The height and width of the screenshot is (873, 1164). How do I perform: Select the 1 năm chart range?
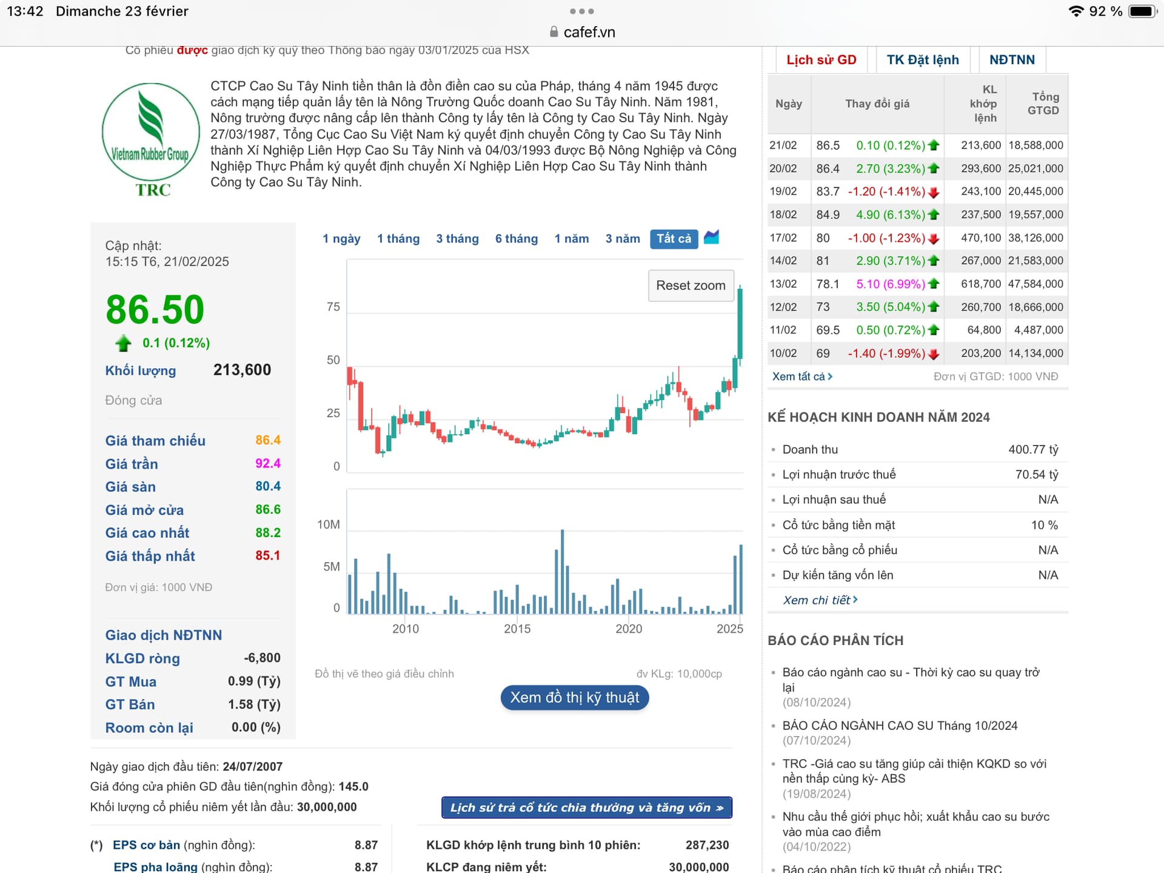tap(571, 239)
